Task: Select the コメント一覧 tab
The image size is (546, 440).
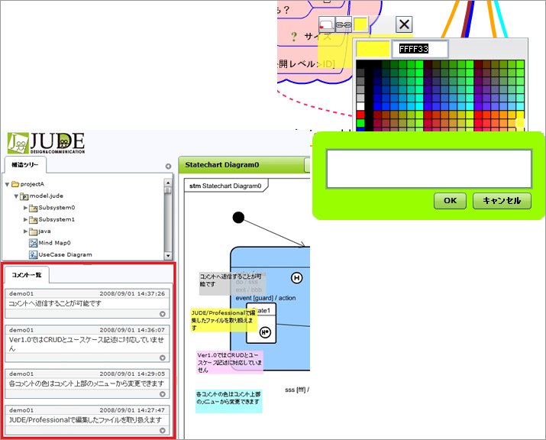Action: point(27,275)
